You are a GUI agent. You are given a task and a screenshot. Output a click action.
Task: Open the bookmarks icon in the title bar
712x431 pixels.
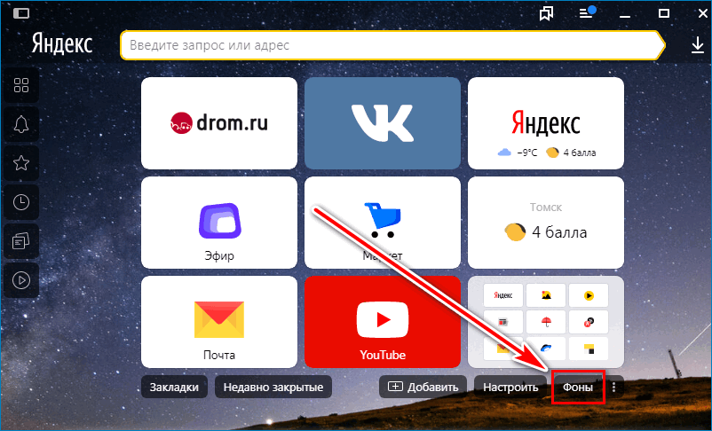click(x=546, y=13)
